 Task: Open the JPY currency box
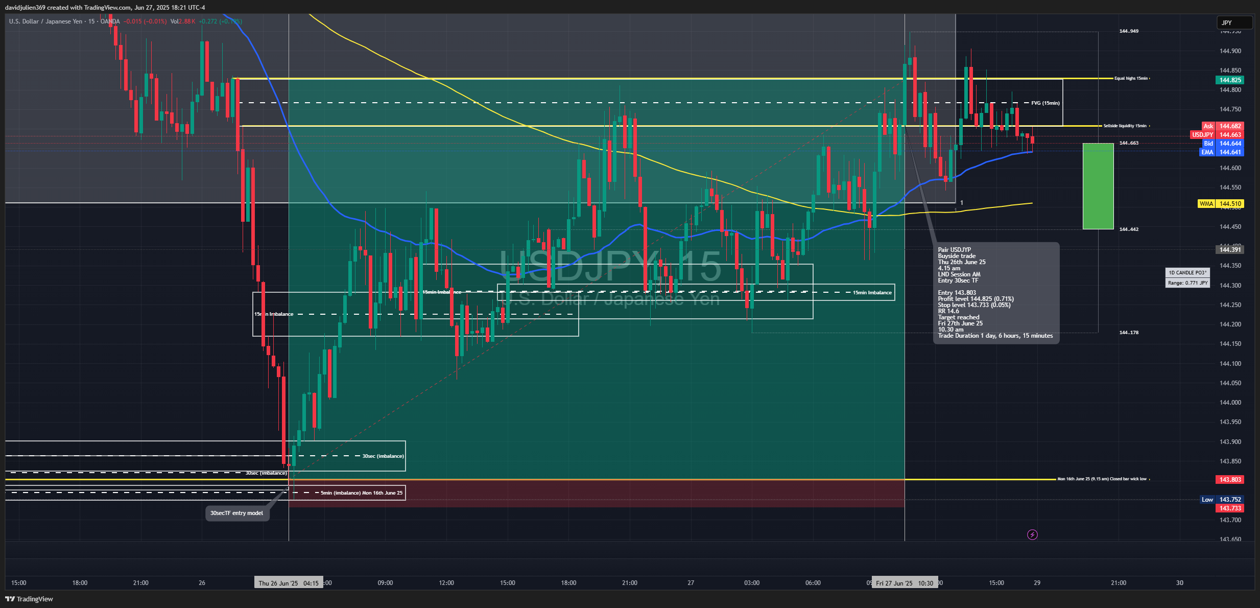click(x=1234, y=22)
